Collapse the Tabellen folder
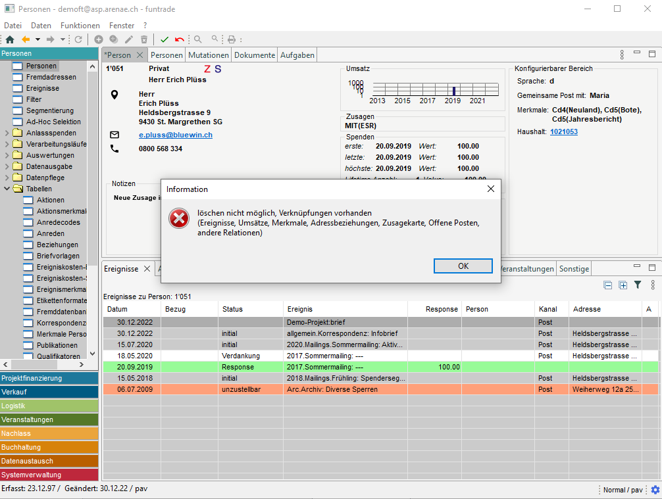 tap(7, 189)
